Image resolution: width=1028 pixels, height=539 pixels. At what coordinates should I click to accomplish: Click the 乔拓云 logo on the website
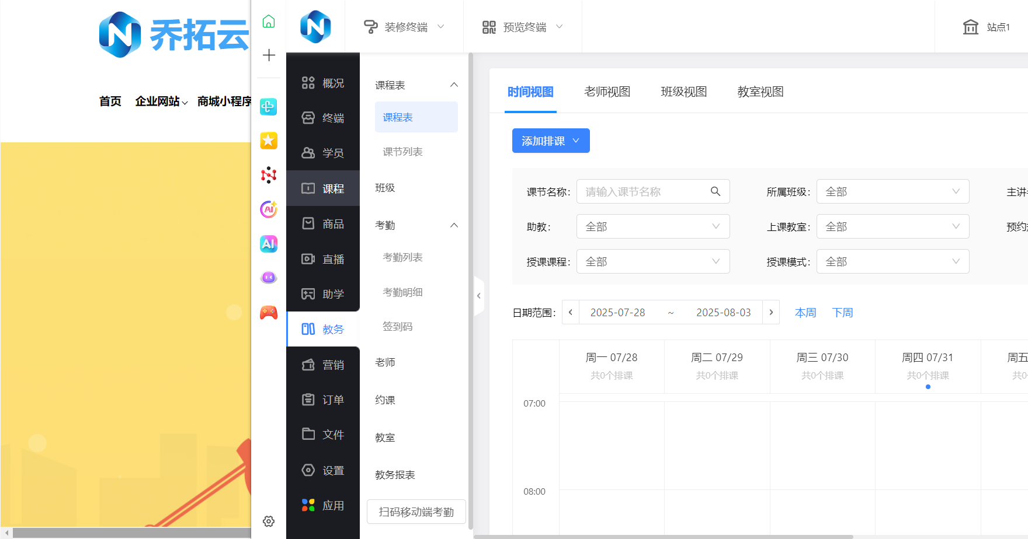point(174,35)
